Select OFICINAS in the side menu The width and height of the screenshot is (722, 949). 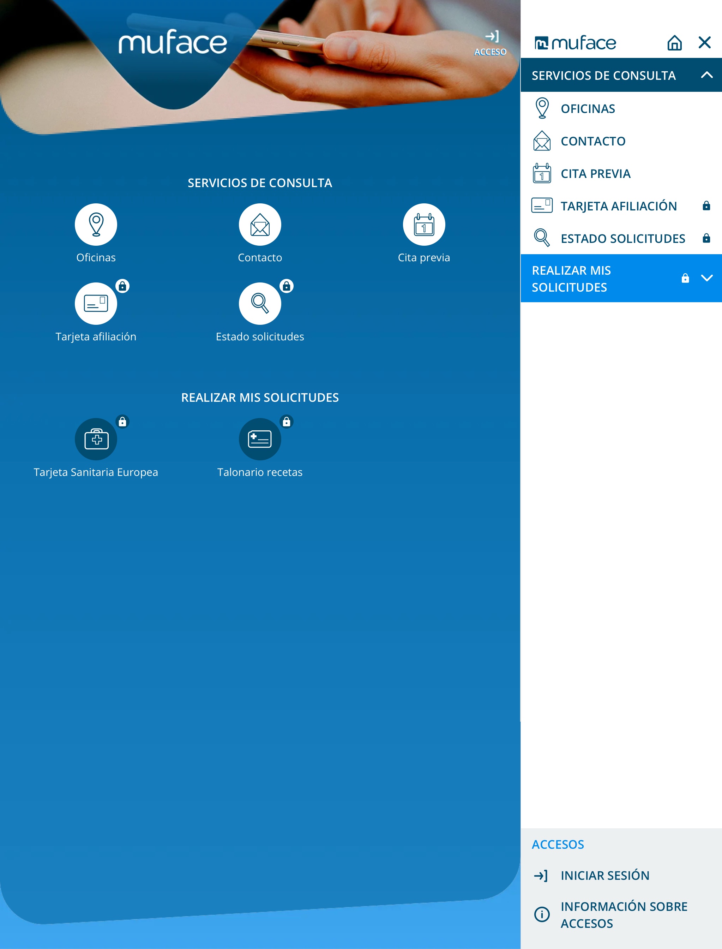pyautogui.click(x=588, y=109)
